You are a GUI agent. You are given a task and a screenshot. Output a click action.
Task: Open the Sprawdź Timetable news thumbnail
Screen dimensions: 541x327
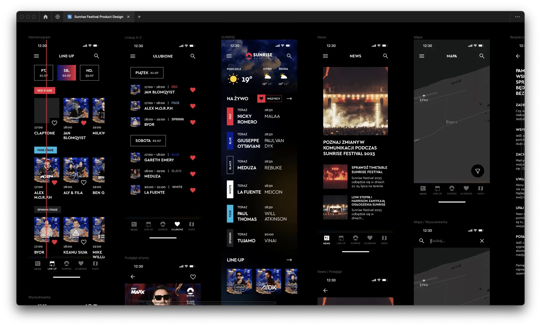pyautogui.click(x=335, y=177)
